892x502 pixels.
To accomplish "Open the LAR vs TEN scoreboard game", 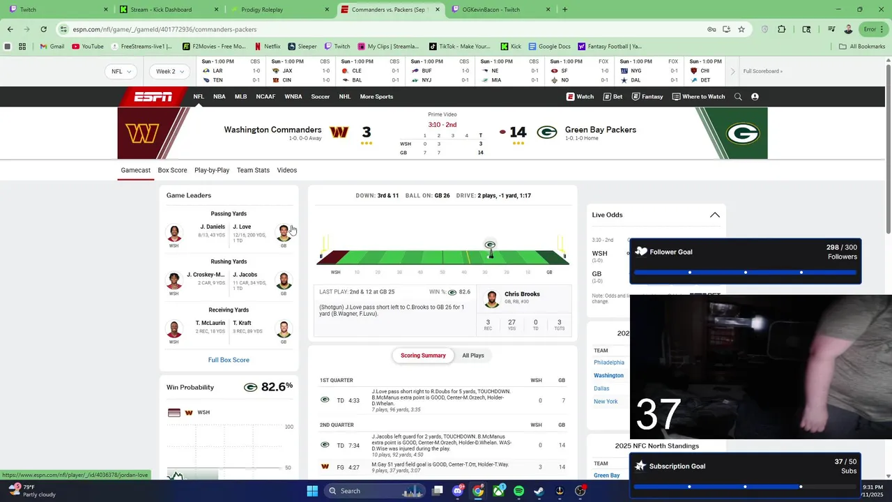I will (x=231, y=71).
